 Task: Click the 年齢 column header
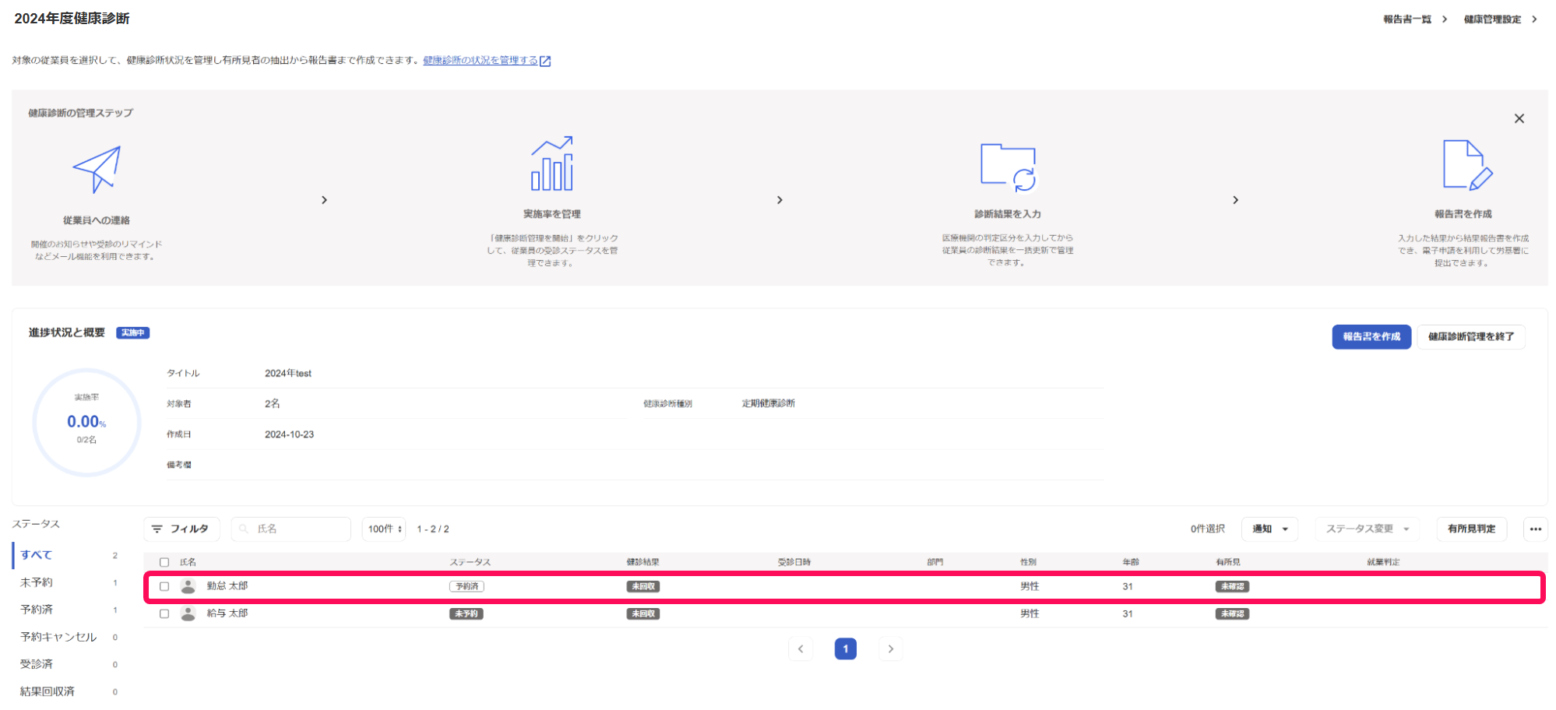1131,562
